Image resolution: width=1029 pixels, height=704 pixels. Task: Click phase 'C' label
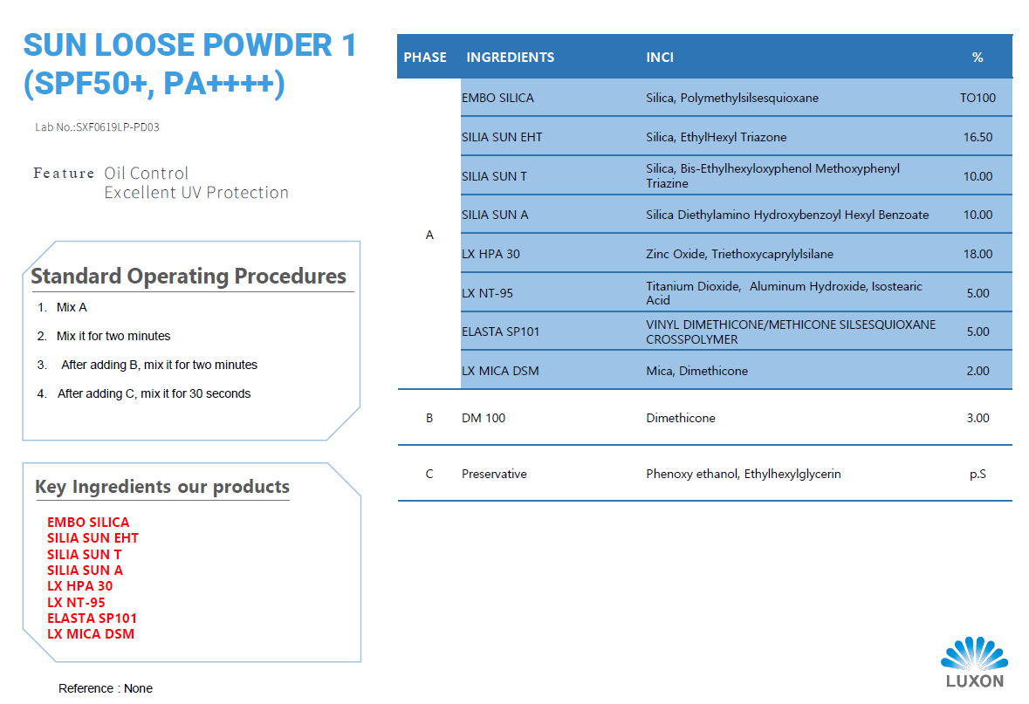coord(429,474)
